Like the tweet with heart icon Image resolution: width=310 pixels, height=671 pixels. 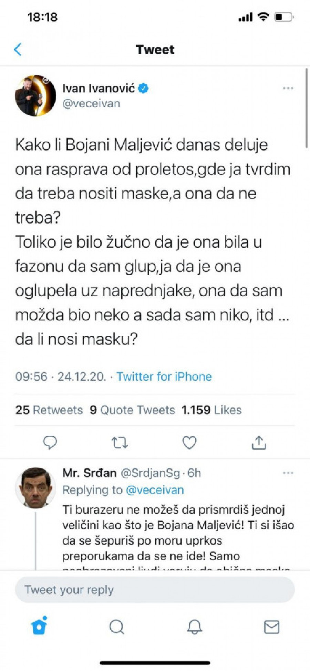189,442
